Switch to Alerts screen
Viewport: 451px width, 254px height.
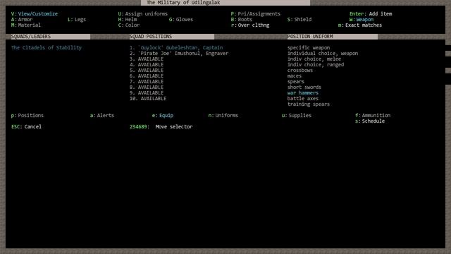coord(102,116)
